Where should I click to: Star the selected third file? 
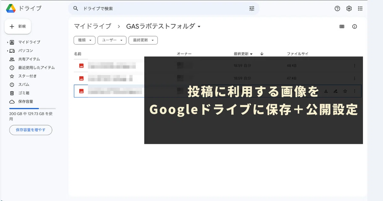pos(345,91)
